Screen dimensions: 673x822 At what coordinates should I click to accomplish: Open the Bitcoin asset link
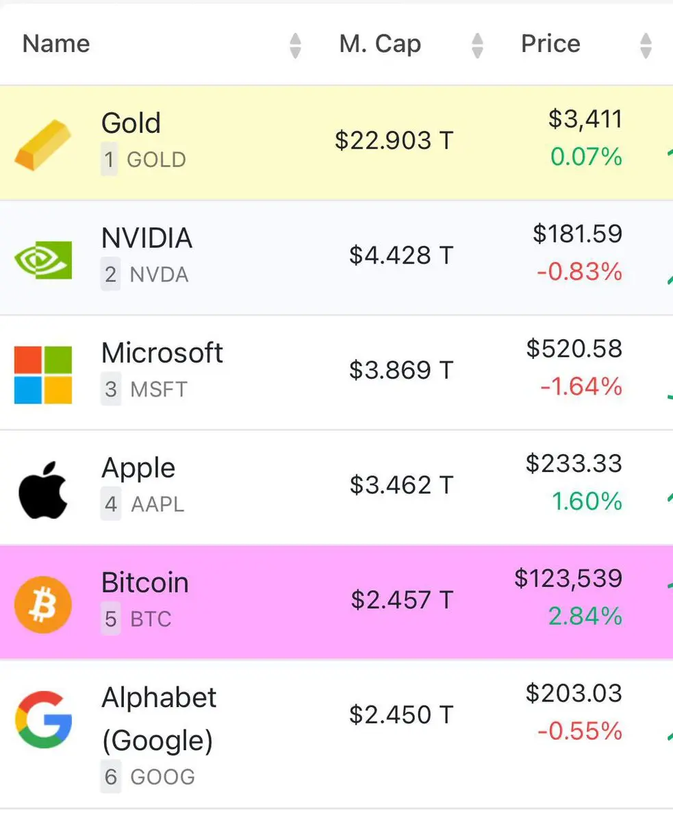pyautogui.click(x=144, y=582)
